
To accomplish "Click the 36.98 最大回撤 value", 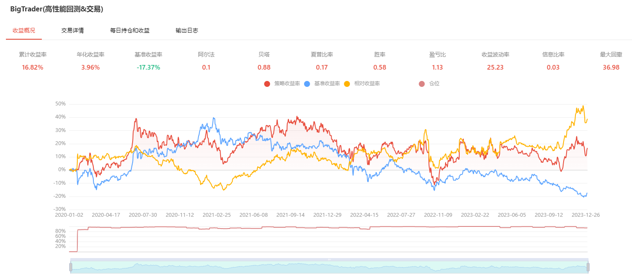I will pos(611,67).
